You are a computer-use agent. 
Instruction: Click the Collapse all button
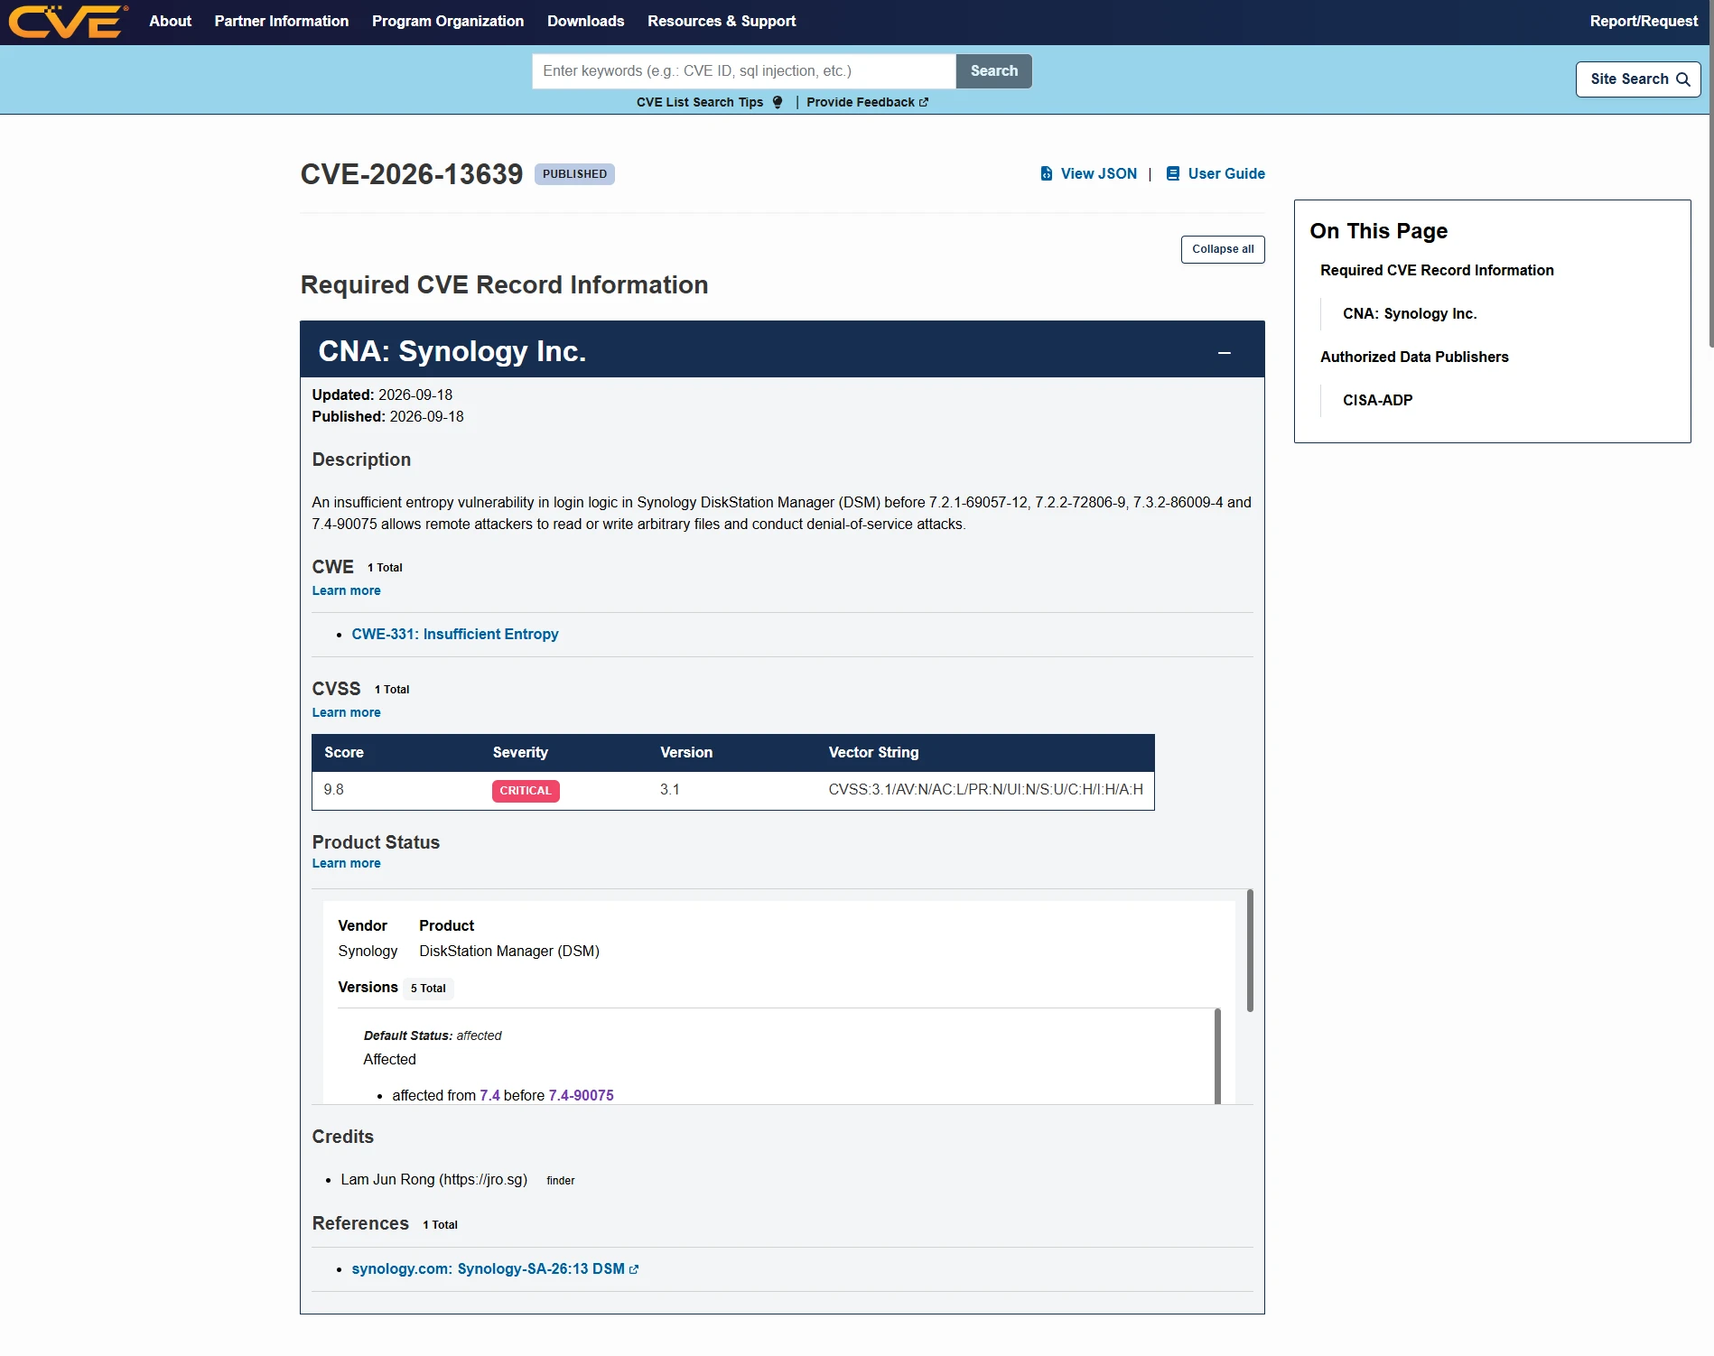(x=1223, y=249)
